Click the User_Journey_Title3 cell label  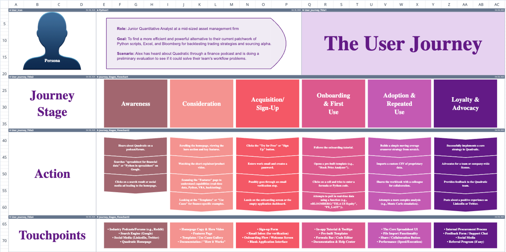[x=21, y=130]
